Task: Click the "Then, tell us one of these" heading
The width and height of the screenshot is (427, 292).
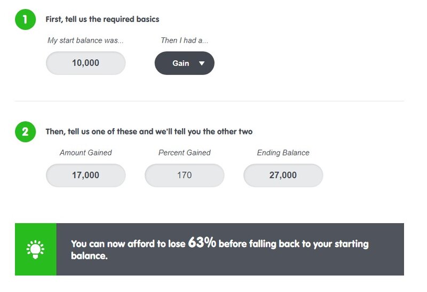Action: [x=148, y=131]
